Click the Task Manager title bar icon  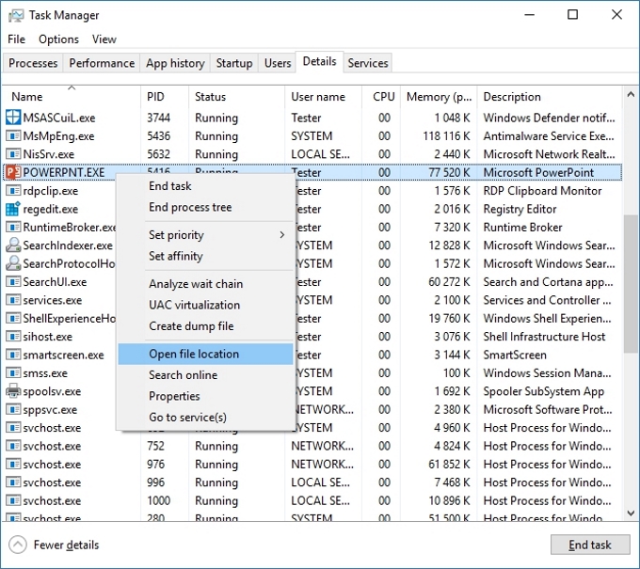tap(15, 15)
